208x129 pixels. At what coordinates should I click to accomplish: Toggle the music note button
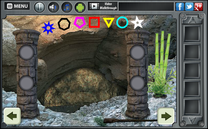click(67, 7)
